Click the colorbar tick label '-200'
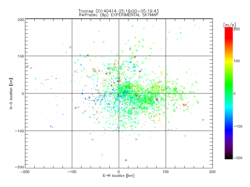Viewport: 250px width, 187px height. tap(238, 158)
